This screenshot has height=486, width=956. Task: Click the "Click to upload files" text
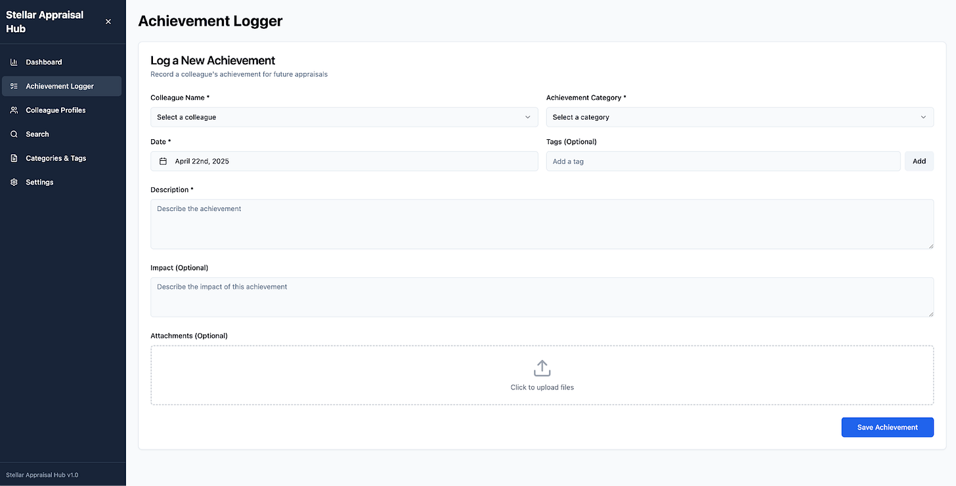tap(542, 387)
